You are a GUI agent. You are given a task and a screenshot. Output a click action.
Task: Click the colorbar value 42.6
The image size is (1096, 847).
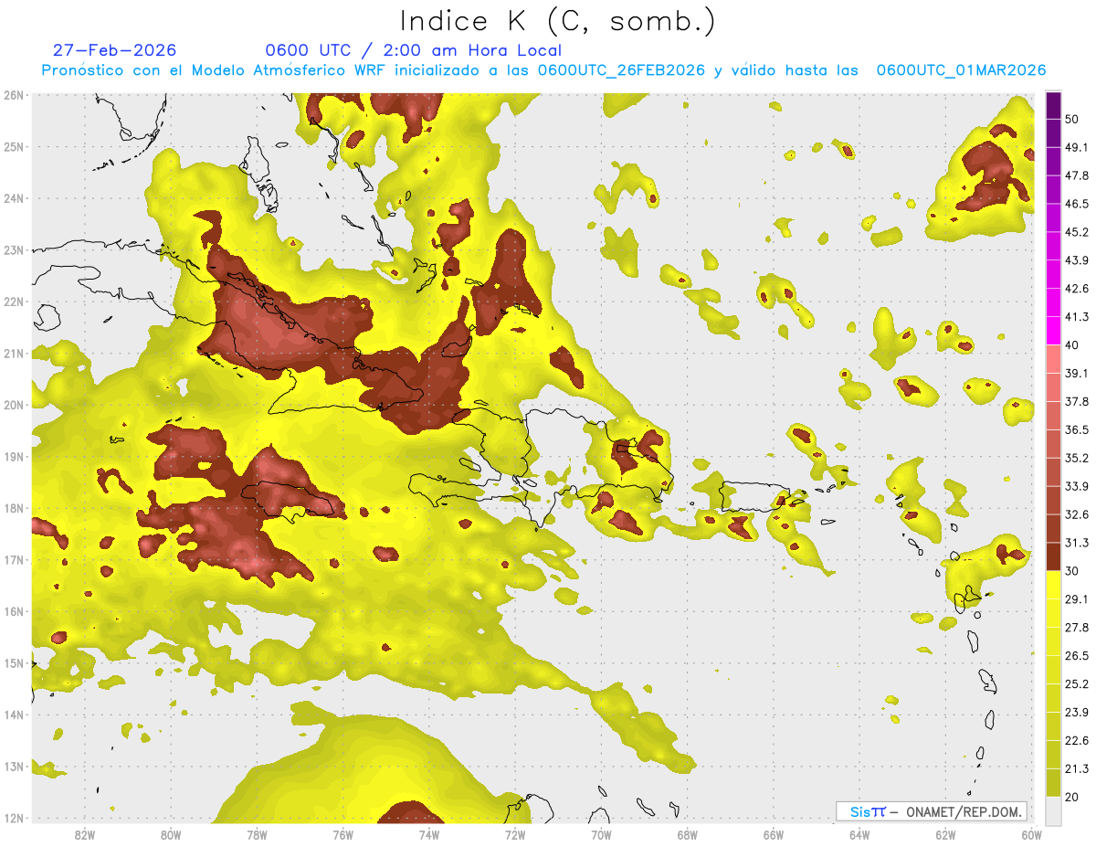point(1077,289)
